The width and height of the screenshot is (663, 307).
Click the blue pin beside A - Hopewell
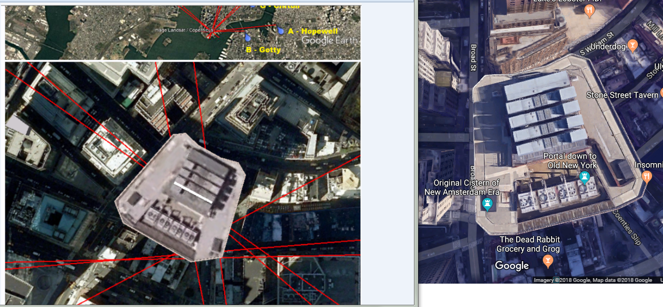(281, 31)
